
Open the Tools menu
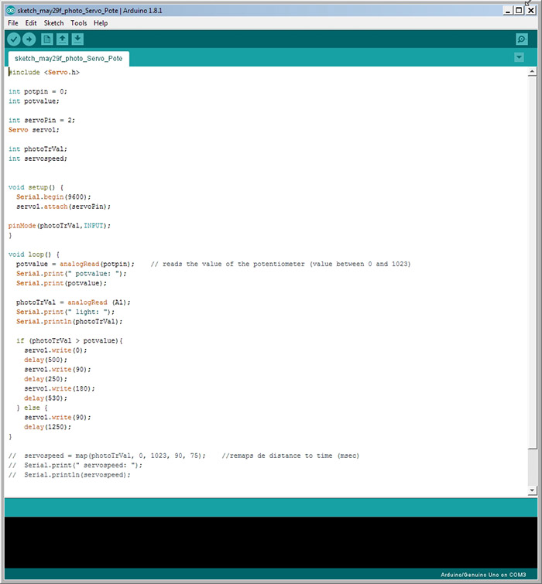(x=79, y=23)
